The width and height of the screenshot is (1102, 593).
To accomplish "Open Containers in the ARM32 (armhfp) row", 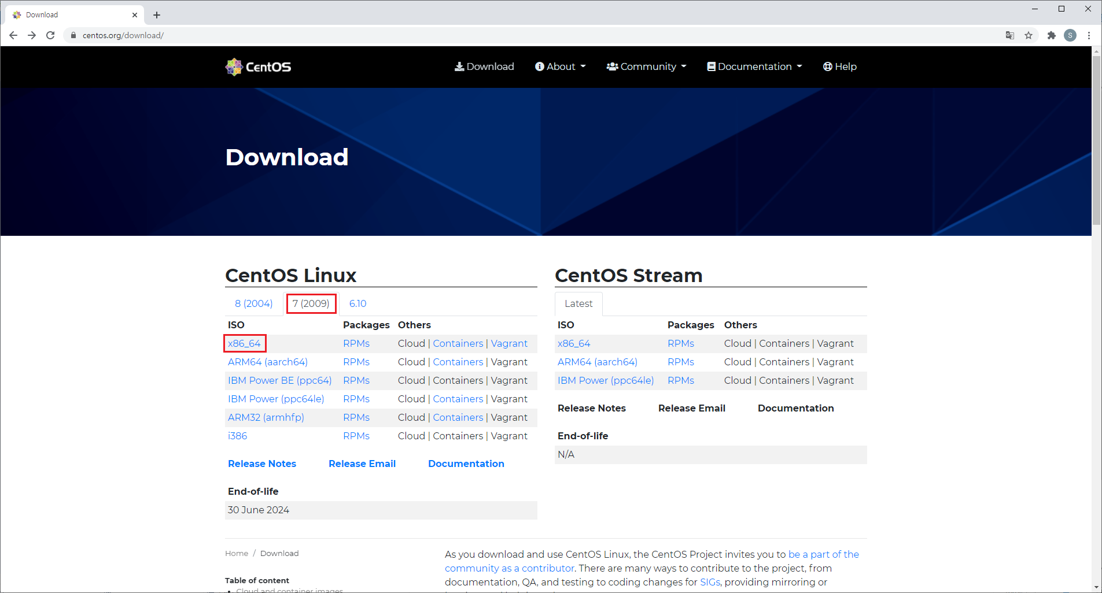I will (458, 417).
